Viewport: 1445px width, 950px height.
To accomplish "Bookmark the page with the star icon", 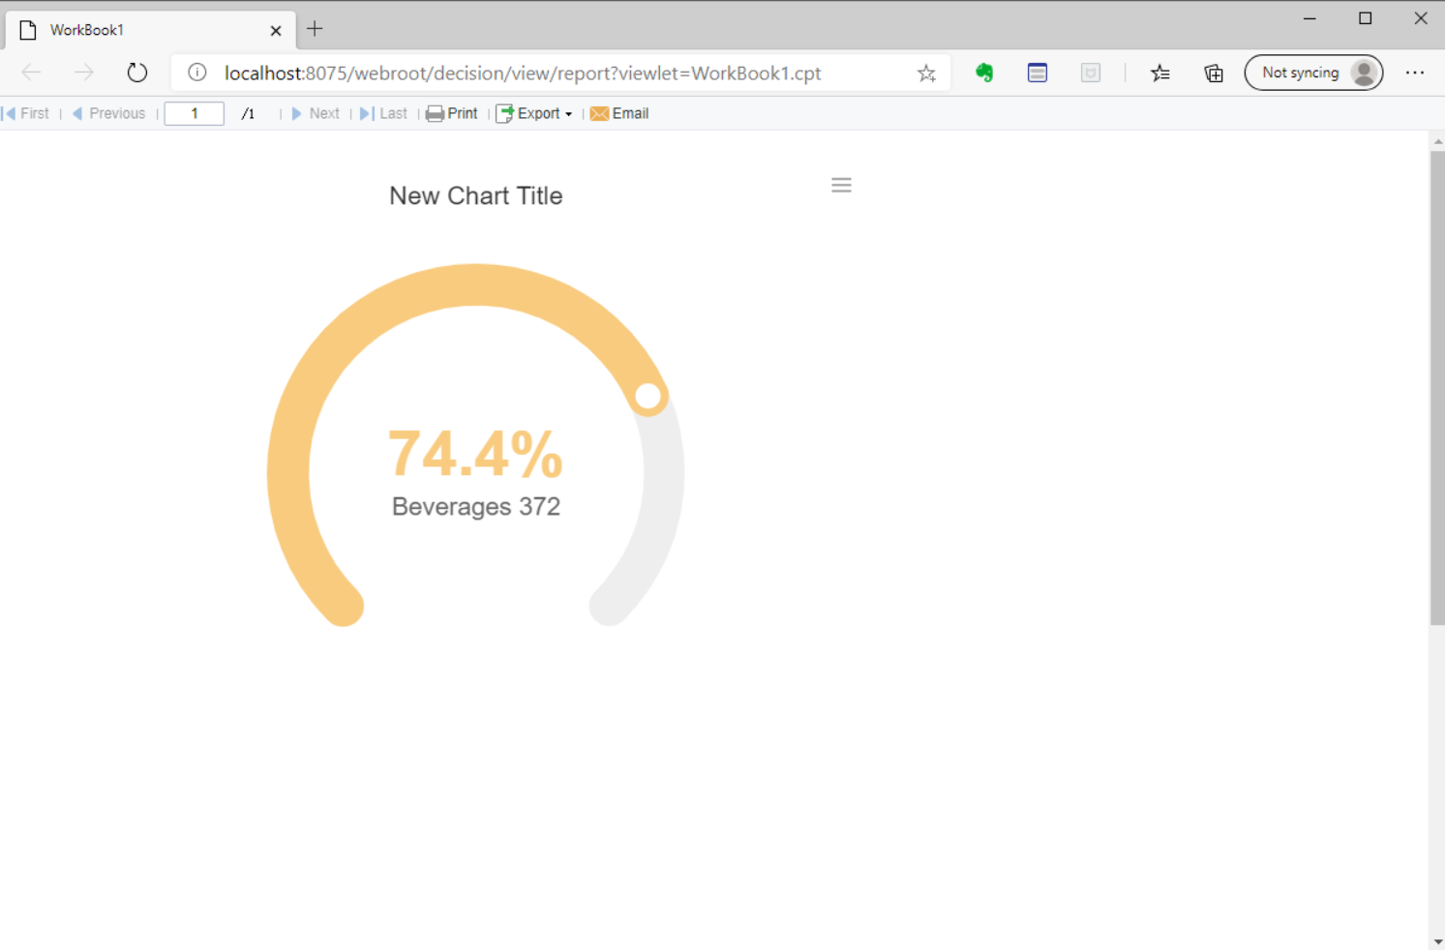I will 926,73.
